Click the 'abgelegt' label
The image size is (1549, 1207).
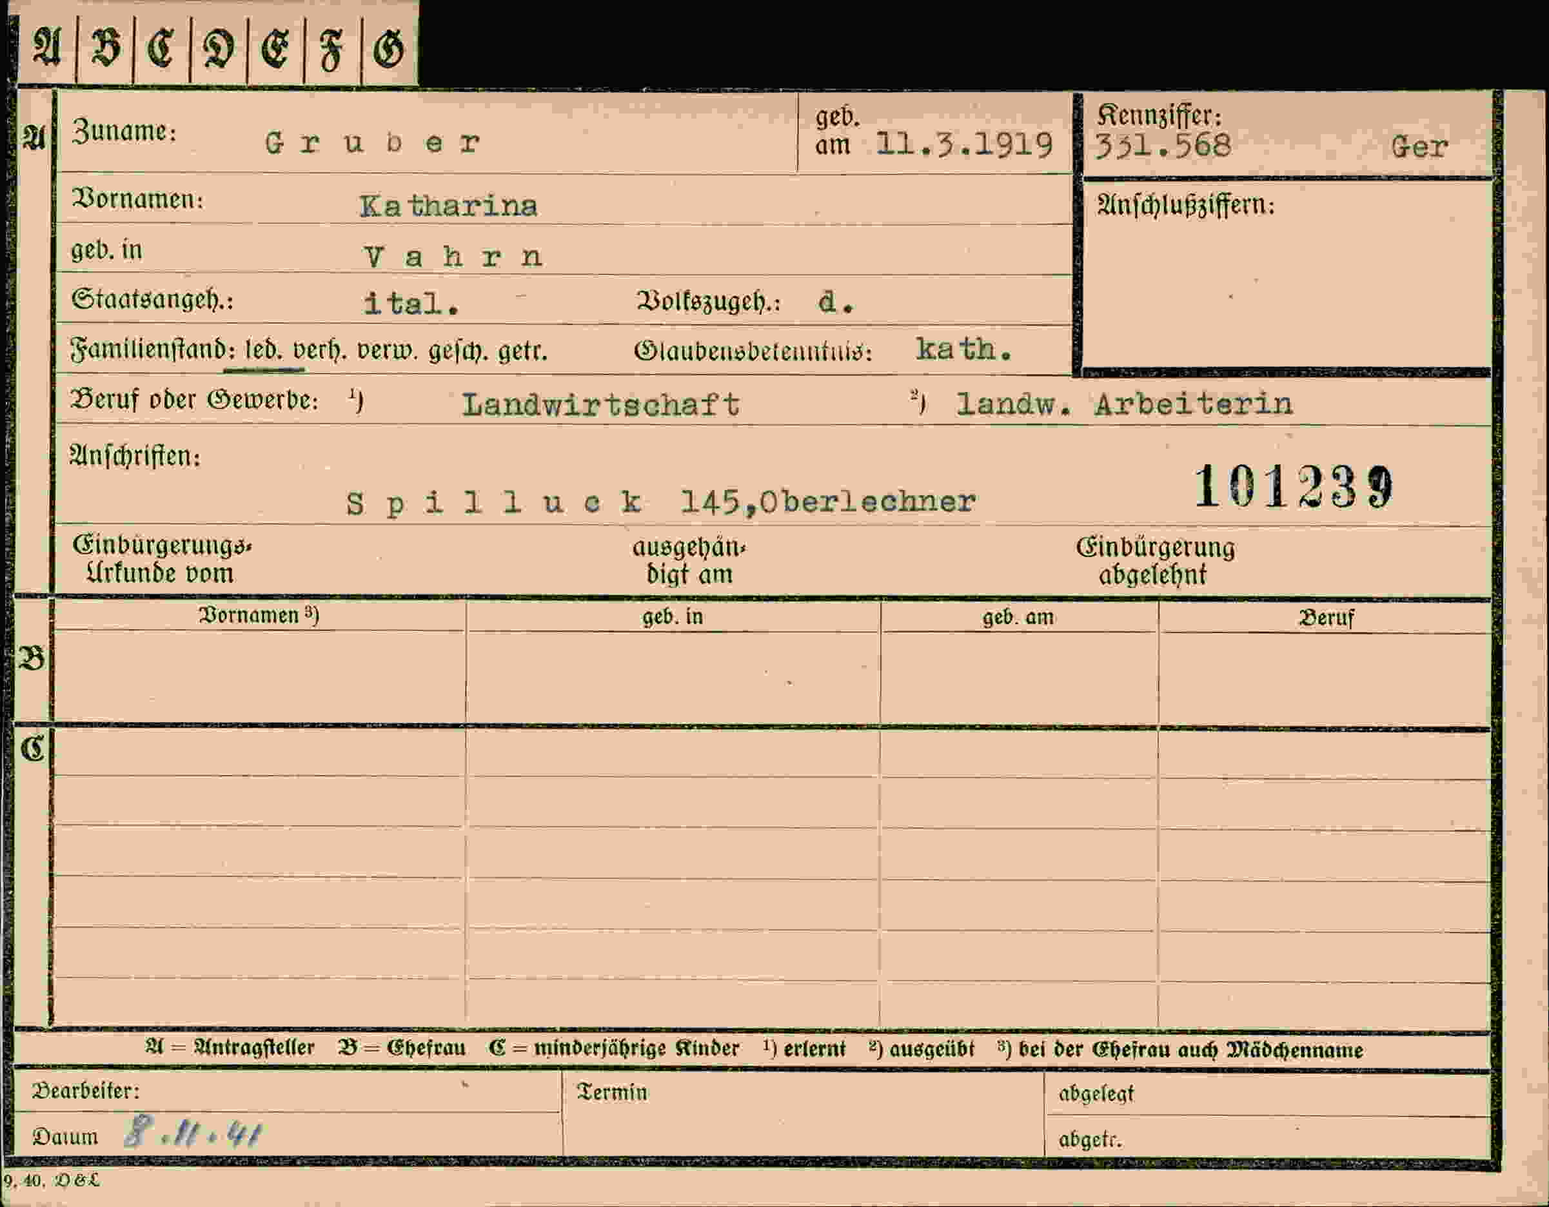pos(1096,1094)
